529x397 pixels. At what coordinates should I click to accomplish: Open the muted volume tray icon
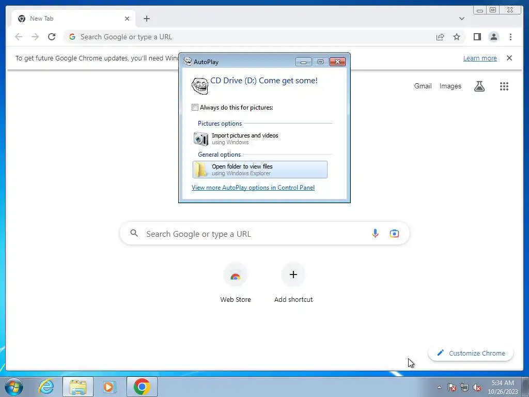(477, 387)
